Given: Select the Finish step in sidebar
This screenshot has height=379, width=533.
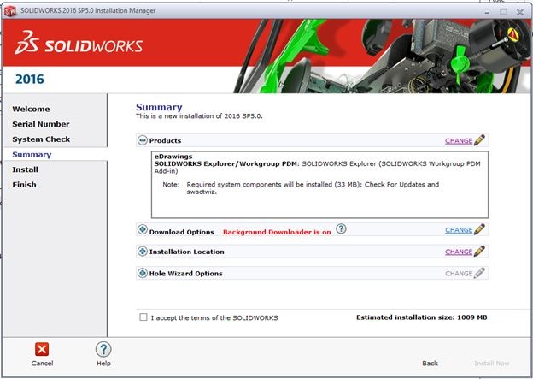Looking at the screenshot, I should (24, 185).
